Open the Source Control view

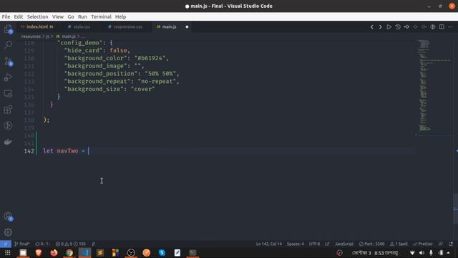coord(8,61)
